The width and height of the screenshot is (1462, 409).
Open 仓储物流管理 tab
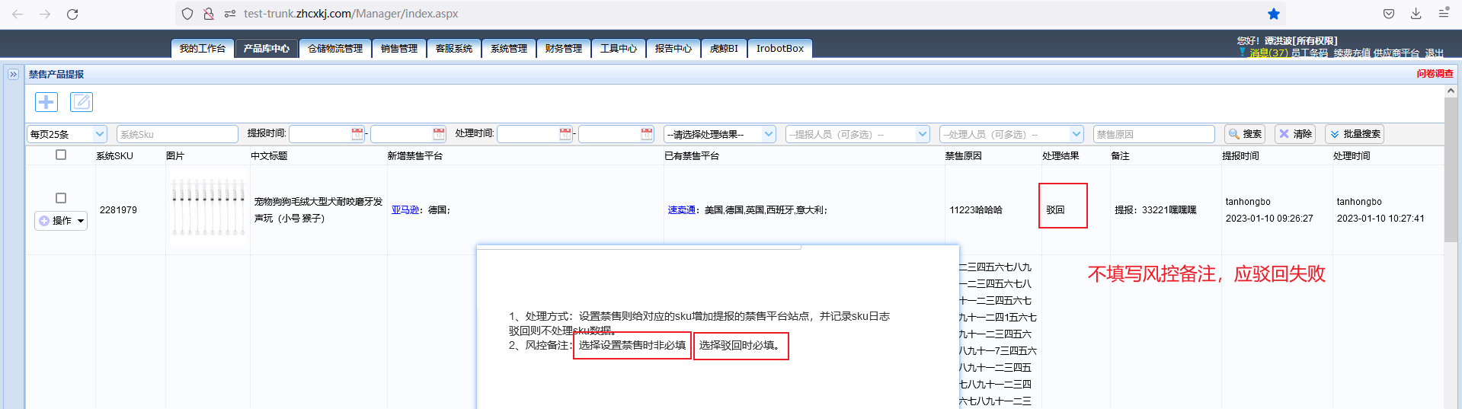pyautogui.click(x=335, y=48)
